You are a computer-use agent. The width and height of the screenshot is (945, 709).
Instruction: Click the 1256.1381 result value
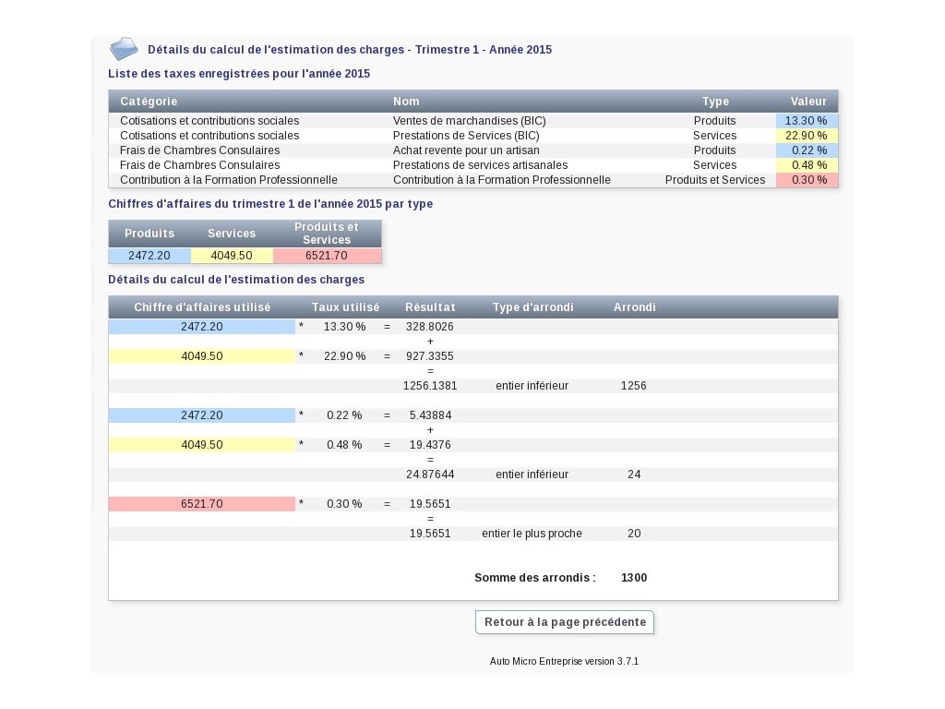[x=430, y=386]
